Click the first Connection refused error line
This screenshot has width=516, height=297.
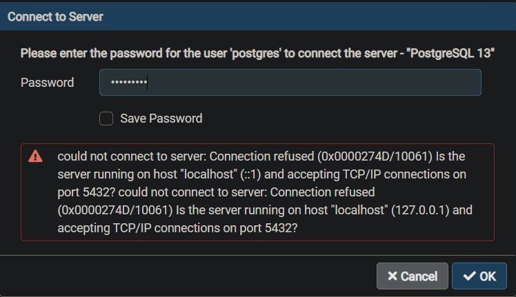pyautogui.click(x=261, y=156)
